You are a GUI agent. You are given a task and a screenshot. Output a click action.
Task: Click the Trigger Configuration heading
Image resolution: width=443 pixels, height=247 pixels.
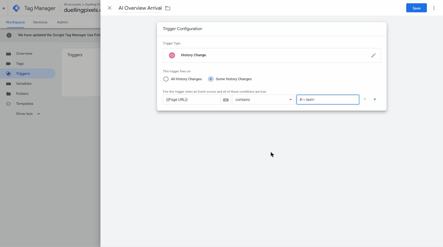tap(182, 29)
